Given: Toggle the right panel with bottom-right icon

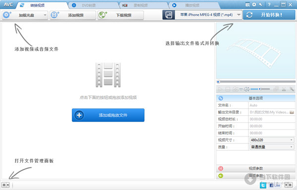Looking at the screenshot, I should (x=289, y=185).
